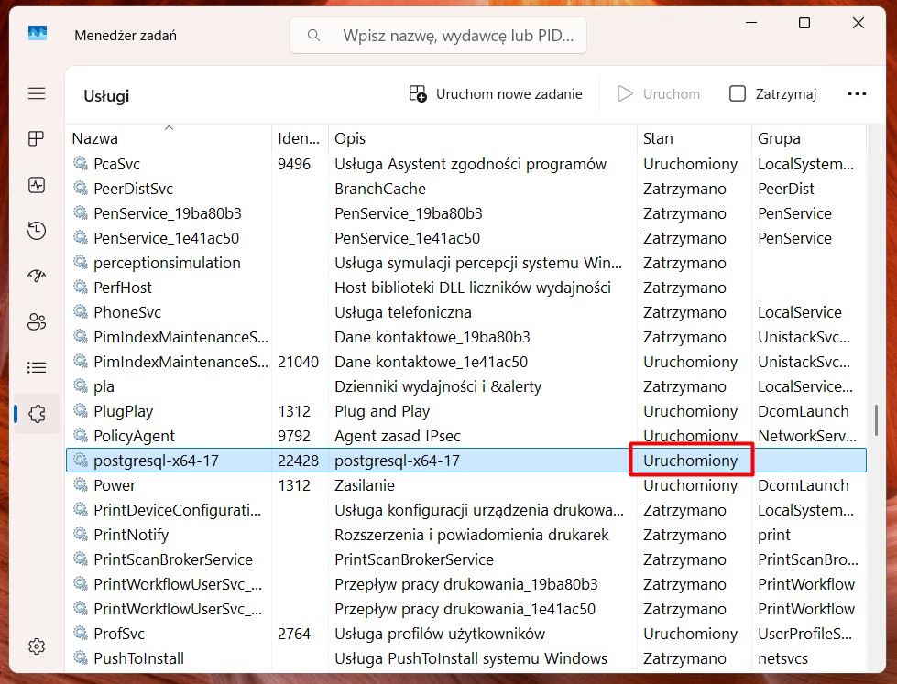Click the Zasilanie description
Image resolution: width=897 pixels, height=684 pixels.
click(365, 485)
